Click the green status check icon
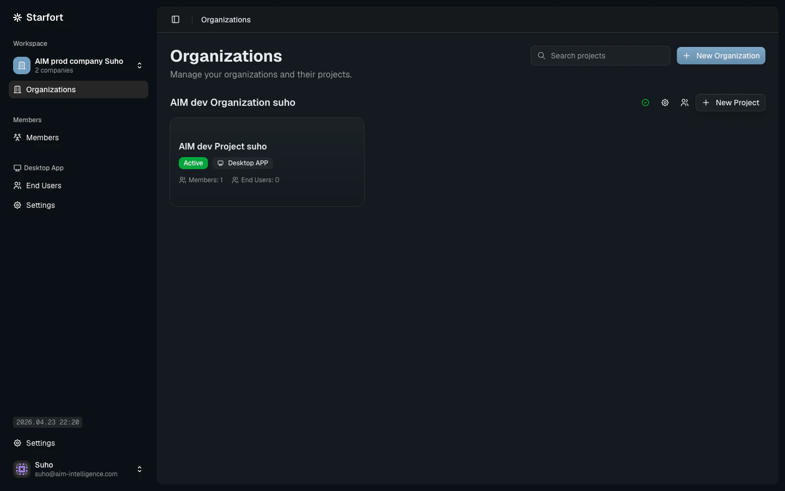Image resolution: width=785 pixels, height=491 pixels. click(645, 103)
